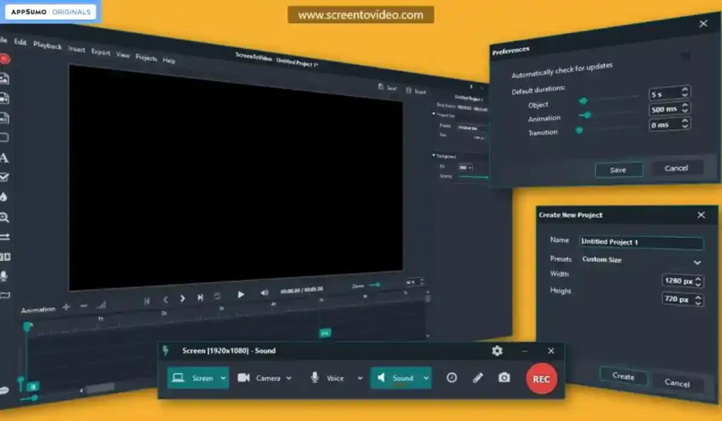Step forward one frame in editor
Image resolution: width=722 pixels, height=421 pixels.
[x=183, y=298]
